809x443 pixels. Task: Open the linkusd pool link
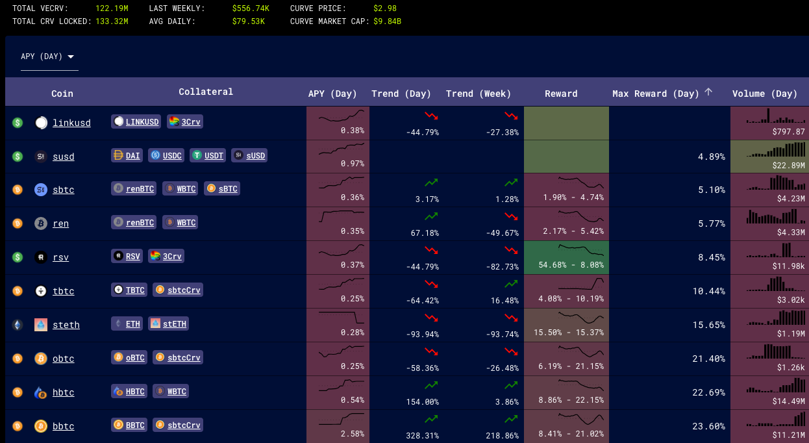71,122
